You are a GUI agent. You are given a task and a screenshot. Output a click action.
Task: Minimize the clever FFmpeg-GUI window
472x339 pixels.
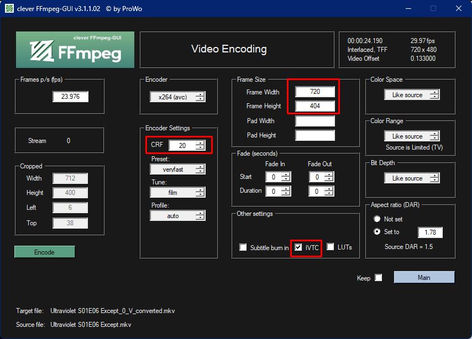pyautogui.click(x=408, y=8)
